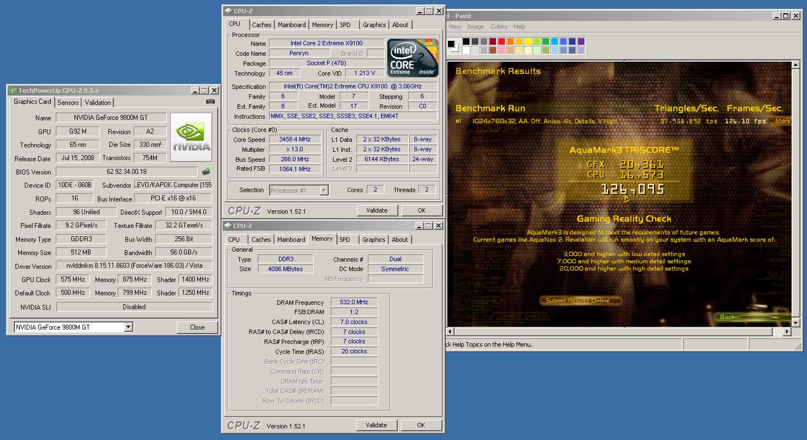807x440 pixels.
Task: Click the Intel Core 2 Extreme logo
Action: (413, 57)
